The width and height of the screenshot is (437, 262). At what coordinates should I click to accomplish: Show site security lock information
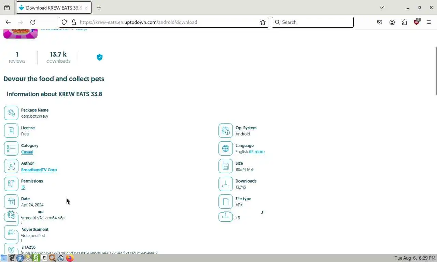click(73, 22)
